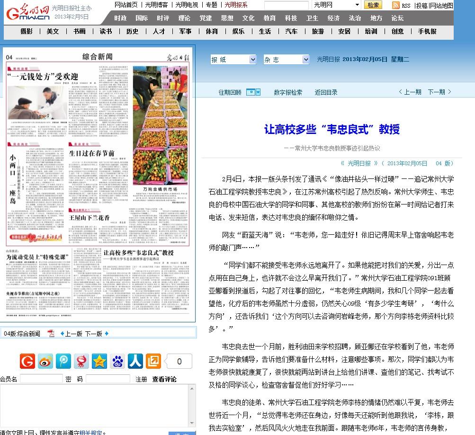Share via blue Tencent Weibo icon
This screenshot has width=475, height=435.
[63, 361]
